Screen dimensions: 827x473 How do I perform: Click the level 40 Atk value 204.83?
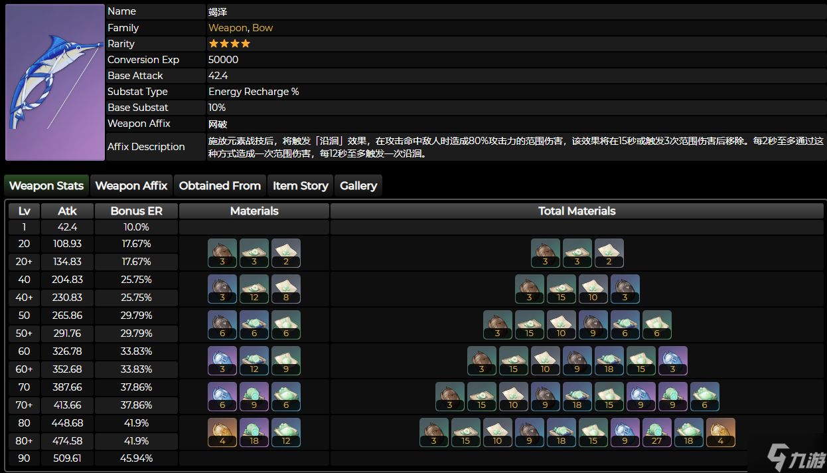pos(67,280)
